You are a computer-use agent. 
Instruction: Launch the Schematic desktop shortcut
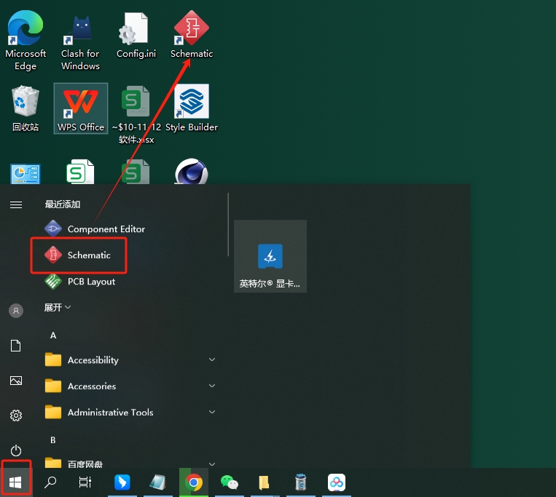coord(192,34)
